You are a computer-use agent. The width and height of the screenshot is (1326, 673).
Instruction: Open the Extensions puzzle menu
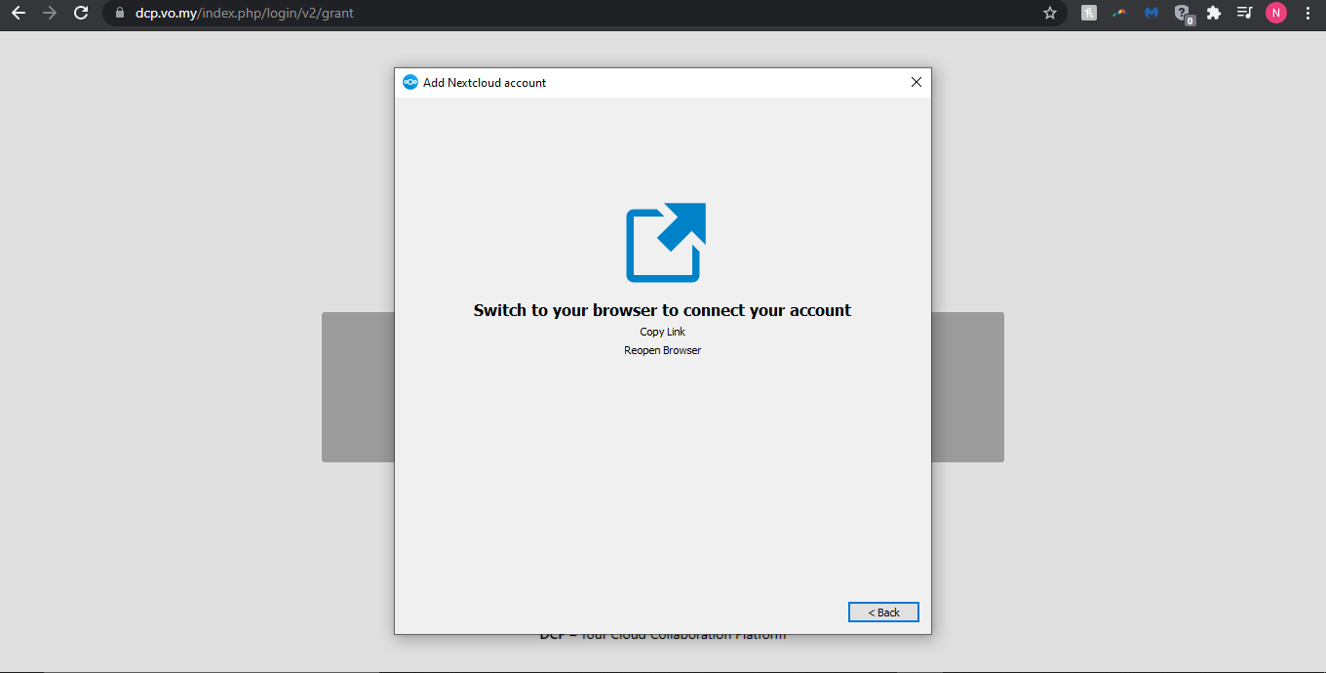click(x=1214, y=14)
